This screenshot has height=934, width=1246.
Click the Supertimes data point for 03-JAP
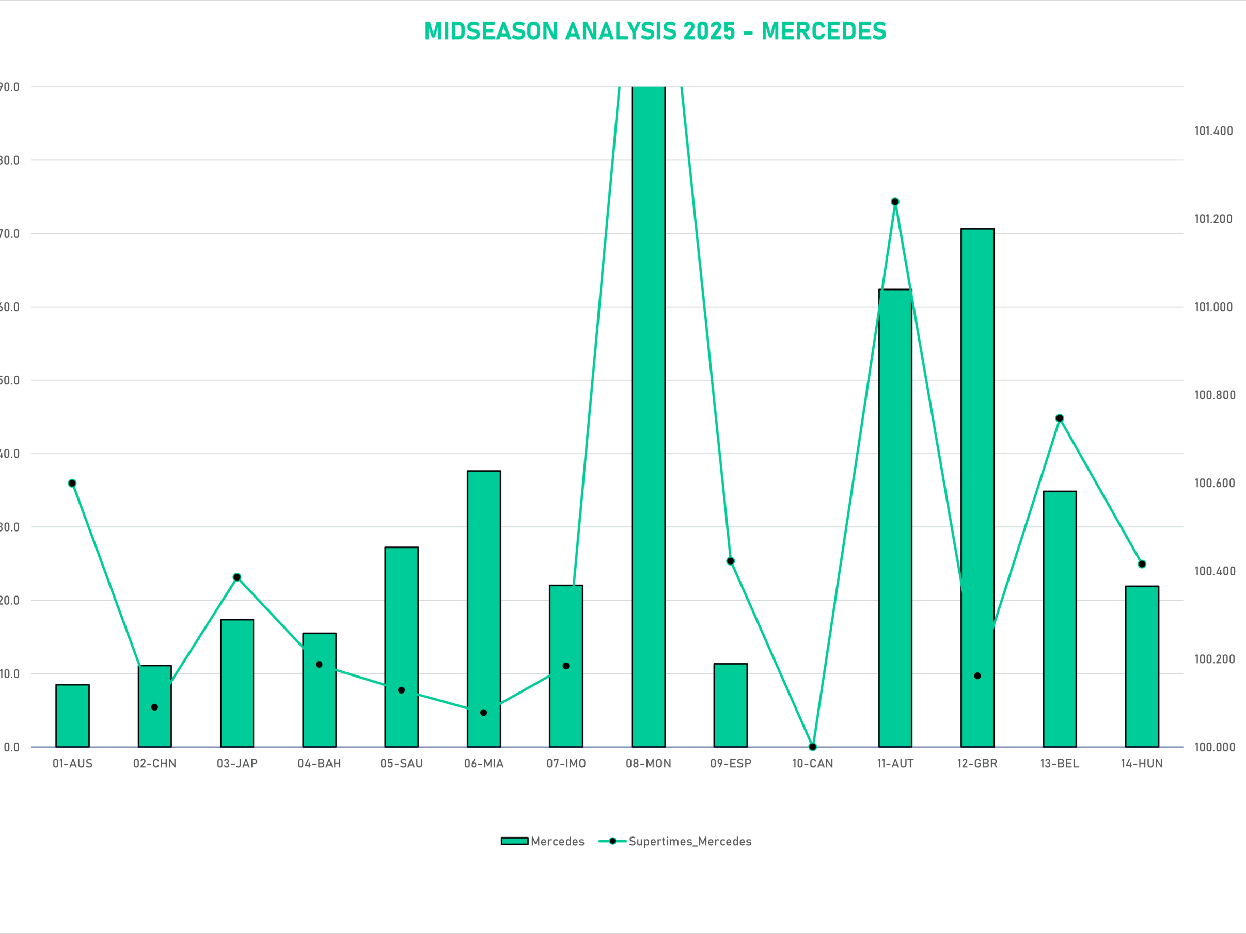point(237,577)
